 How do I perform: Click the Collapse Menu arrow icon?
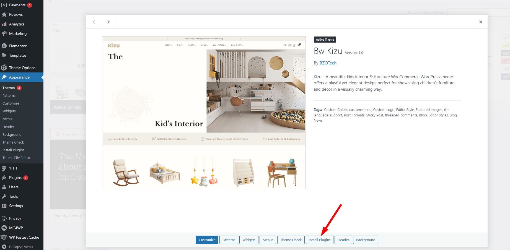[4, 247]
